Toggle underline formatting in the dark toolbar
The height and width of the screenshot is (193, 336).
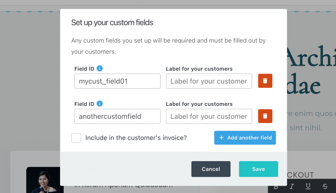click(x=308, y=186)
